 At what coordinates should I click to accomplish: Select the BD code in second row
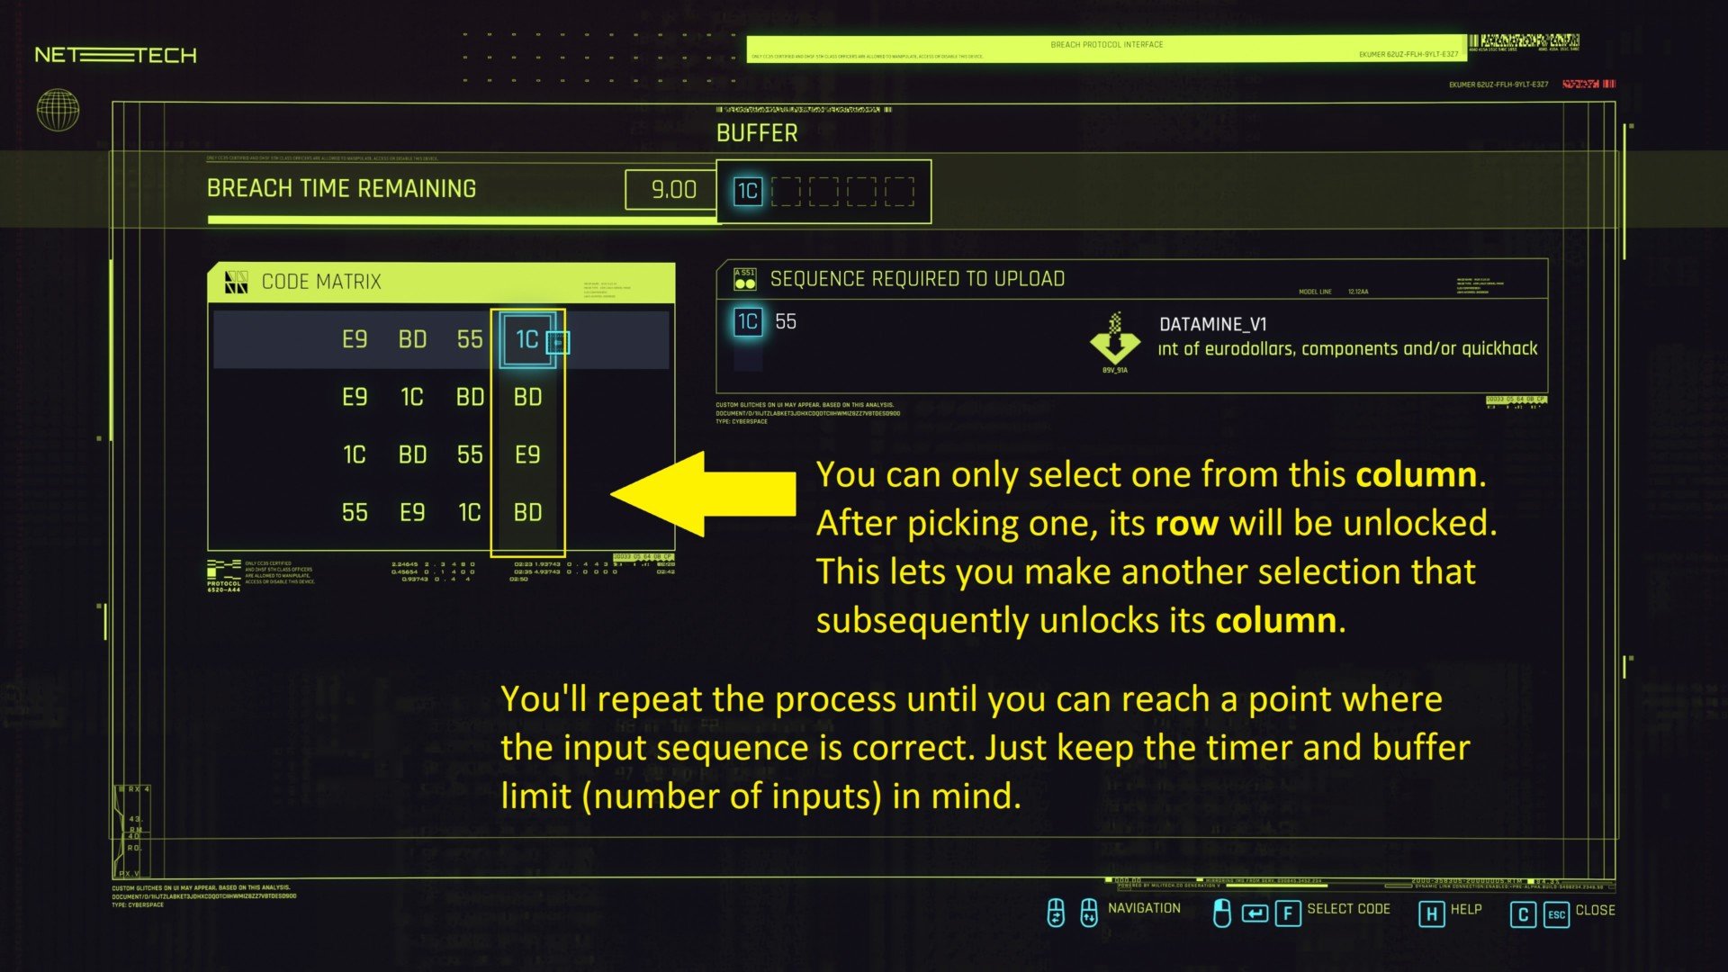tap(526, 396)
